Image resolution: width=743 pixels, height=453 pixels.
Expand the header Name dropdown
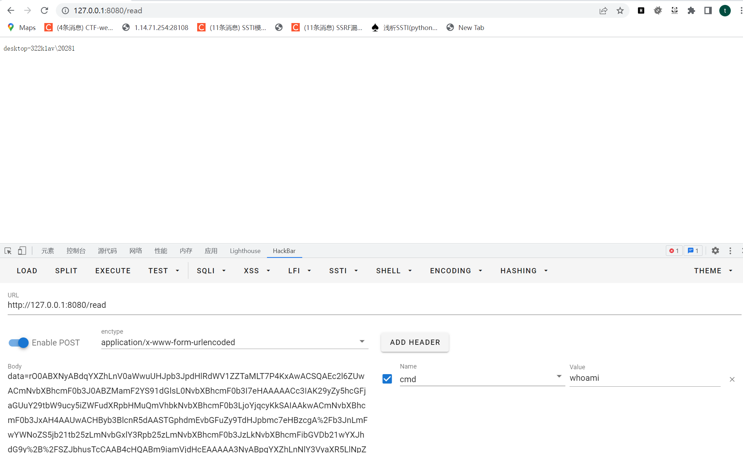(x=559, y=377)
